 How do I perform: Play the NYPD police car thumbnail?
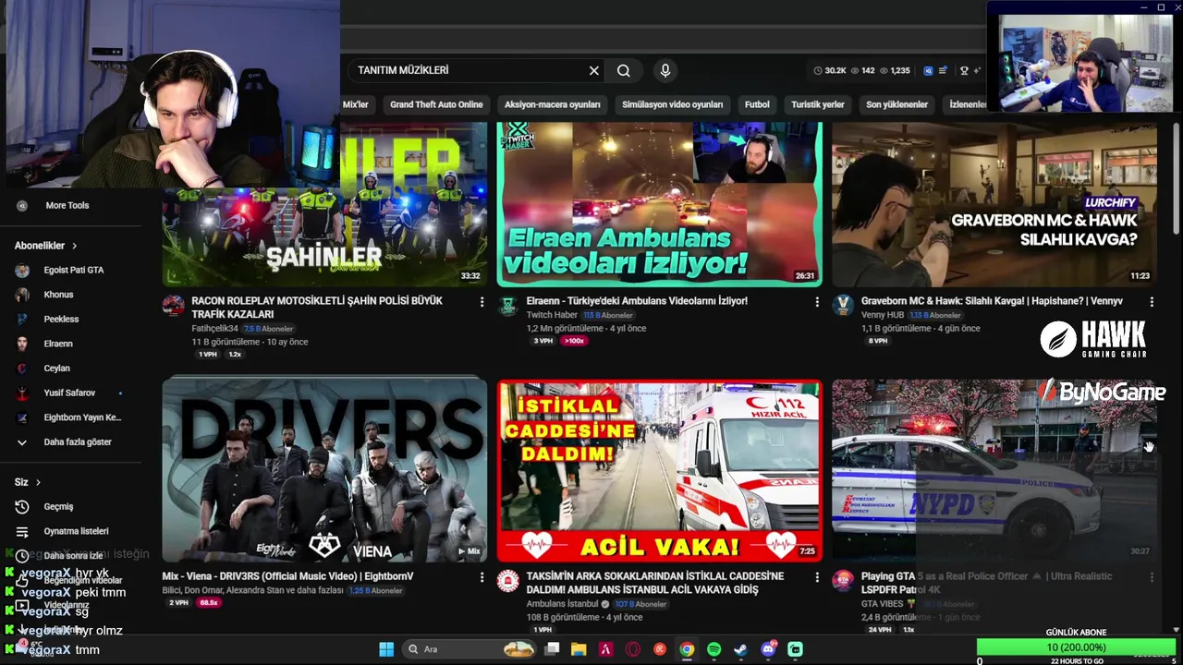pyautogui.click(x=994, y=469)
